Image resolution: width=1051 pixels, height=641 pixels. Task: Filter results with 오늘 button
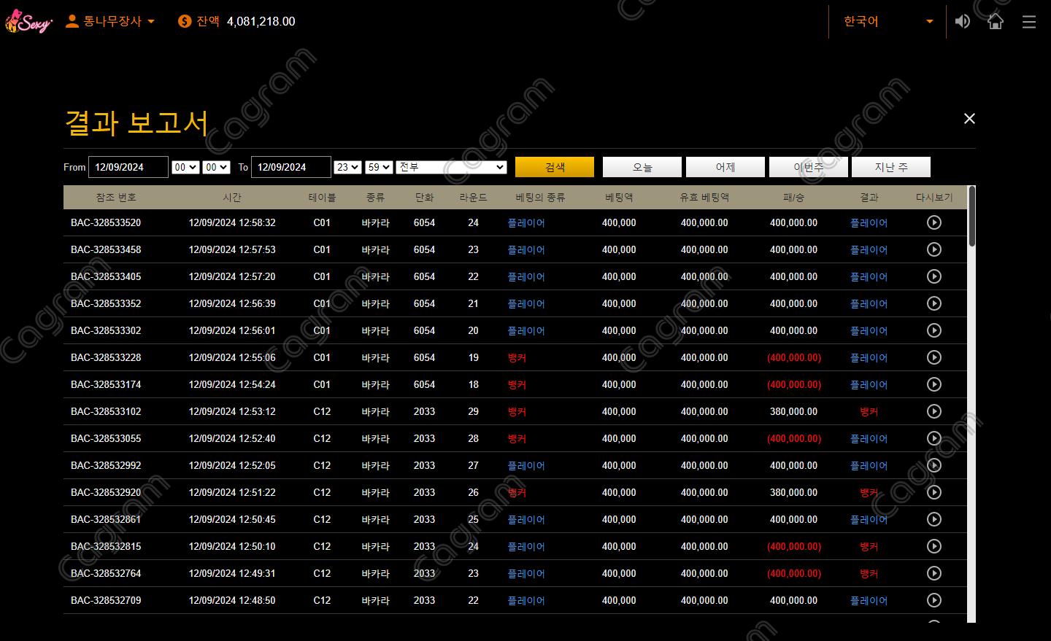[642, 167]
